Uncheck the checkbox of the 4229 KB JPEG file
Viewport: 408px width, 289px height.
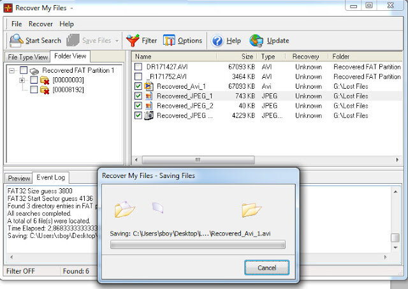tap(138, 115)
